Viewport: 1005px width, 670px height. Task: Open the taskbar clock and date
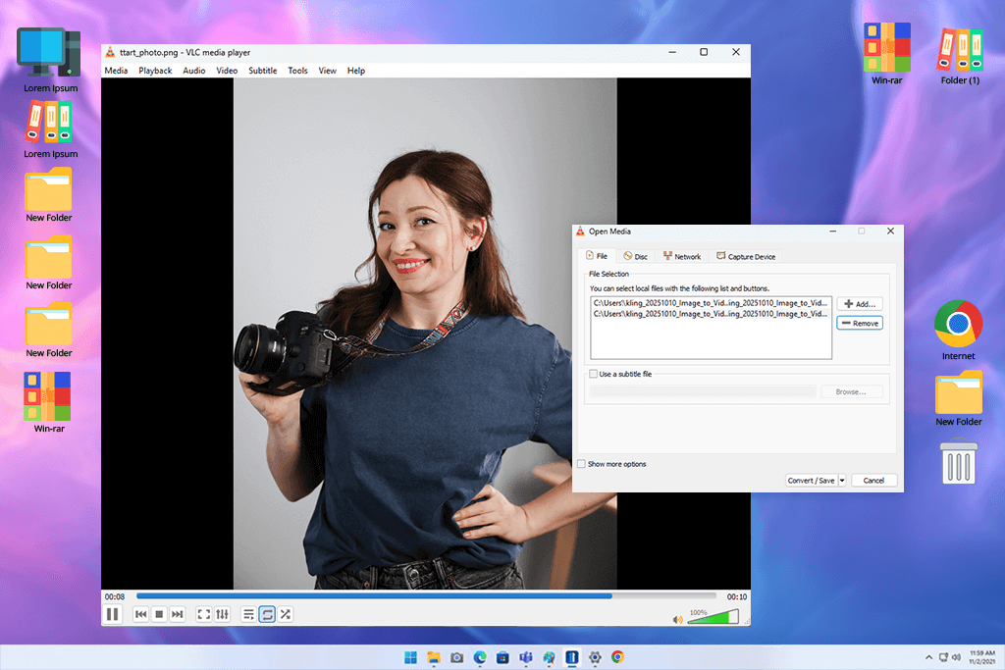click(x=981, y=657)
